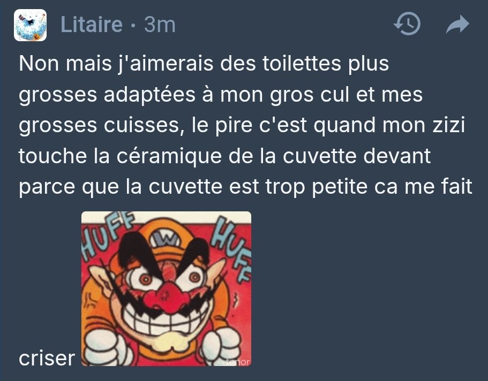488x381 pixels.
Task: Click the dot separator after Litaire
Action: click(x=133, y=25)
